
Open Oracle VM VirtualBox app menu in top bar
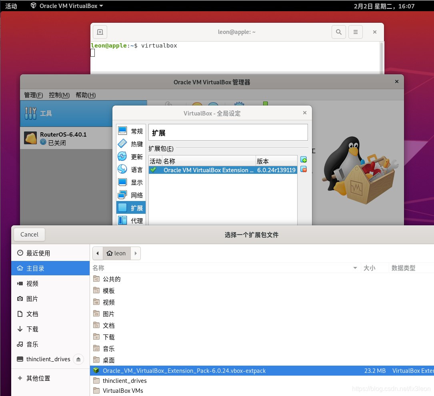coord(67,6)
